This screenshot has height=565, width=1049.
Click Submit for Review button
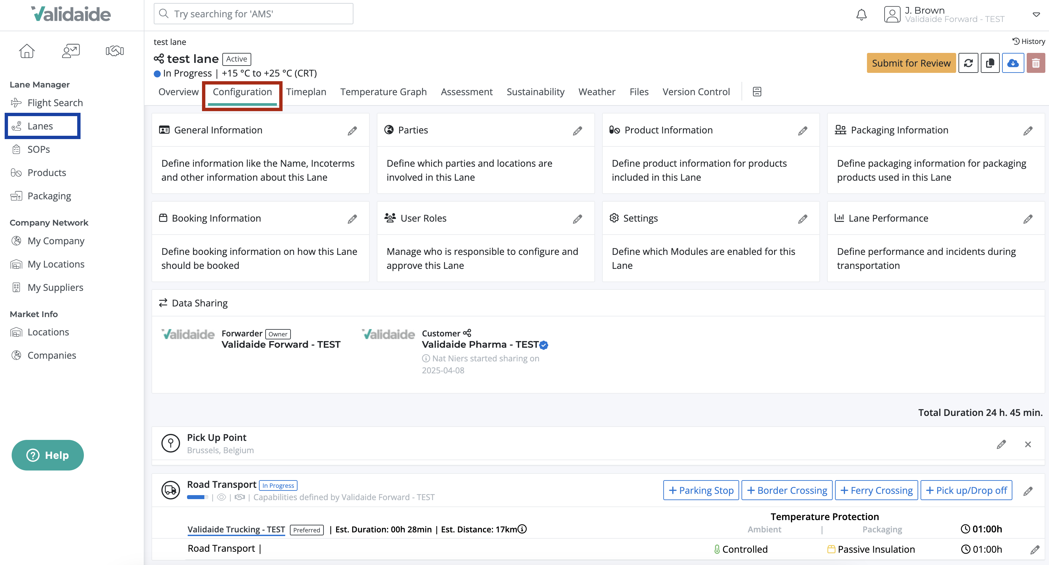[x=911, y=63]
